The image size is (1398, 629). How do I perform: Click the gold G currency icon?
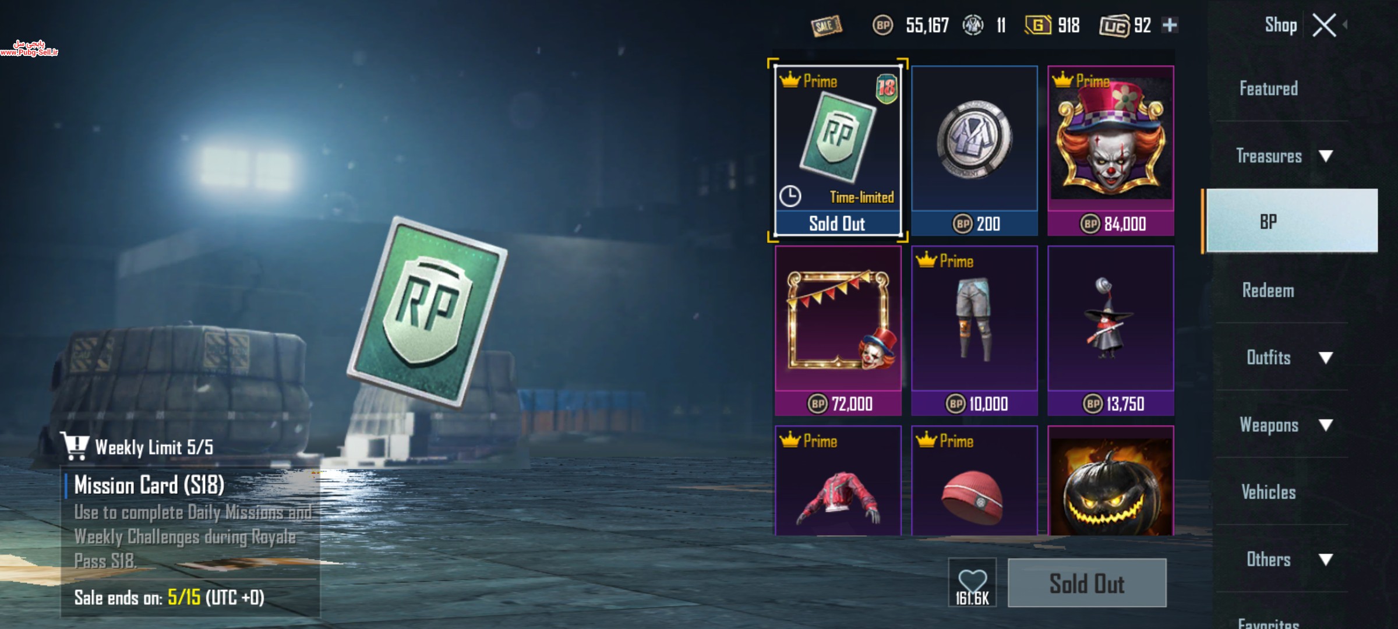pos(1038,25)
